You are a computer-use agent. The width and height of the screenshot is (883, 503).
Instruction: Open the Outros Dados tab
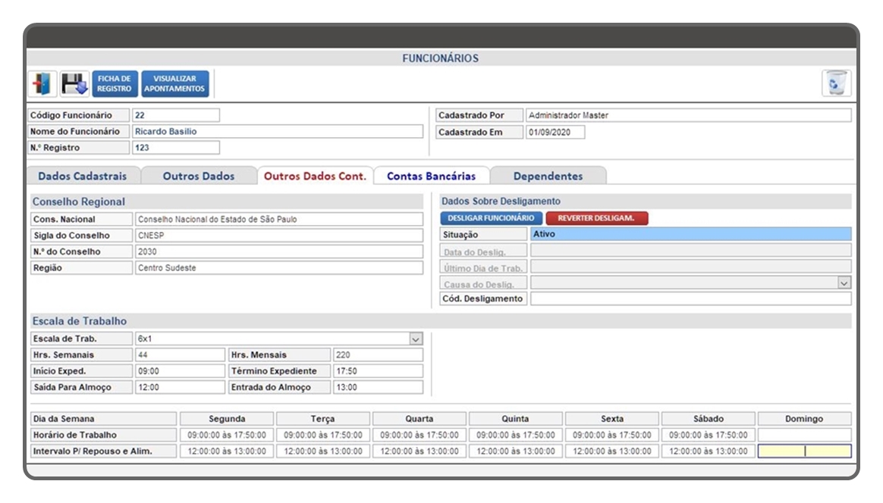point(199,176)
